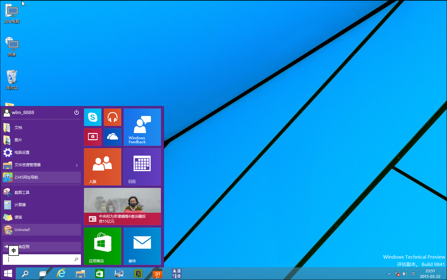Click the network status tray icon
447x280 pixels.
click(x=397, y=274)
